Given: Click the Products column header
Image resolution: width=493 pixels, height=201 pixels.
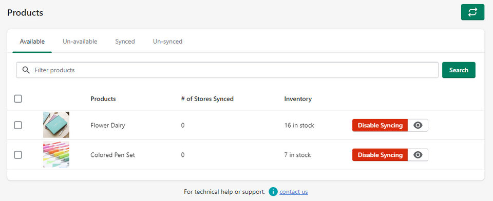Looking at the screenshot, I should point(103,99).
